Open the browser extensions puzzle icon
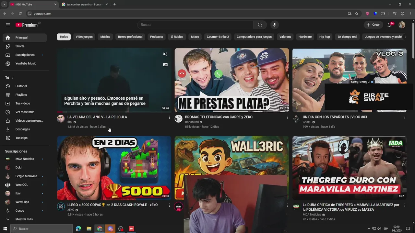The height and width of the screenshot is (233, 415). tap(383, 14)
